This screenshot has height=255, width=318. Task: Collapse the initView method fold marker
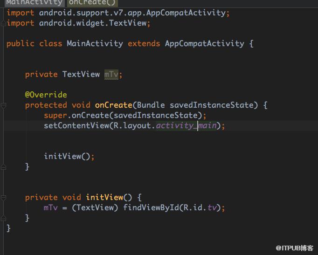point(3,198)
